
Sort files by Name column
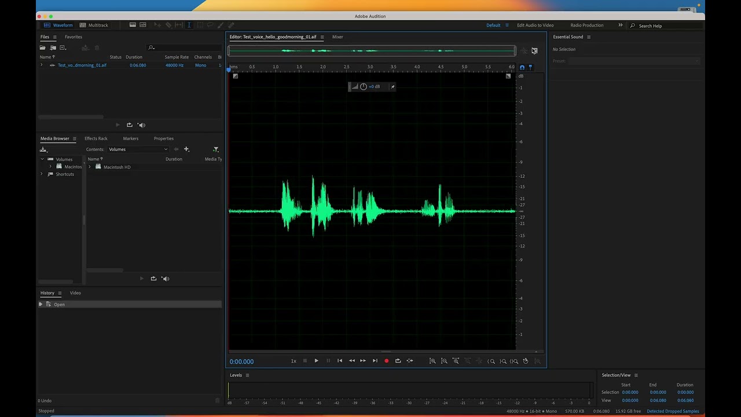[47, 57]
